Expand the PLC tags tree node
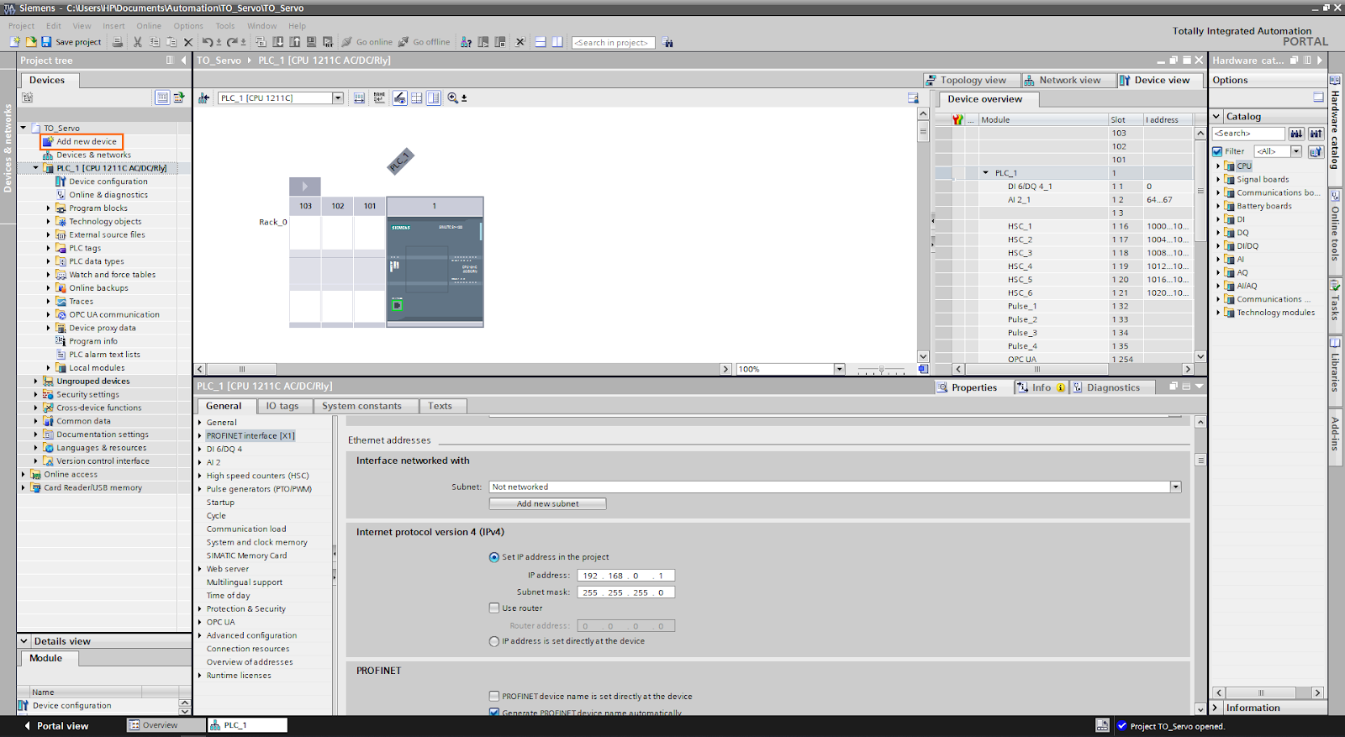This screenshot has height=737, width=1345. click(48, 248)
